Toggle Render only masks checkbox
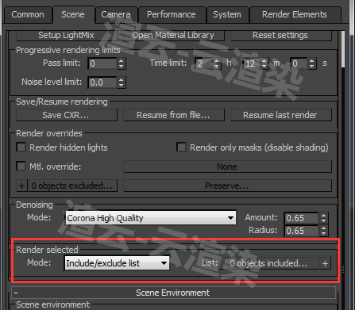Screen dimensions: 359x310 (181, 147)
